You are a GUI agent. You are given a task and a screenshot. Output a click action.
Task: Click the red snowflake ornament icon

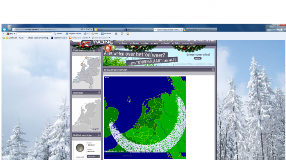click(108, 49)
